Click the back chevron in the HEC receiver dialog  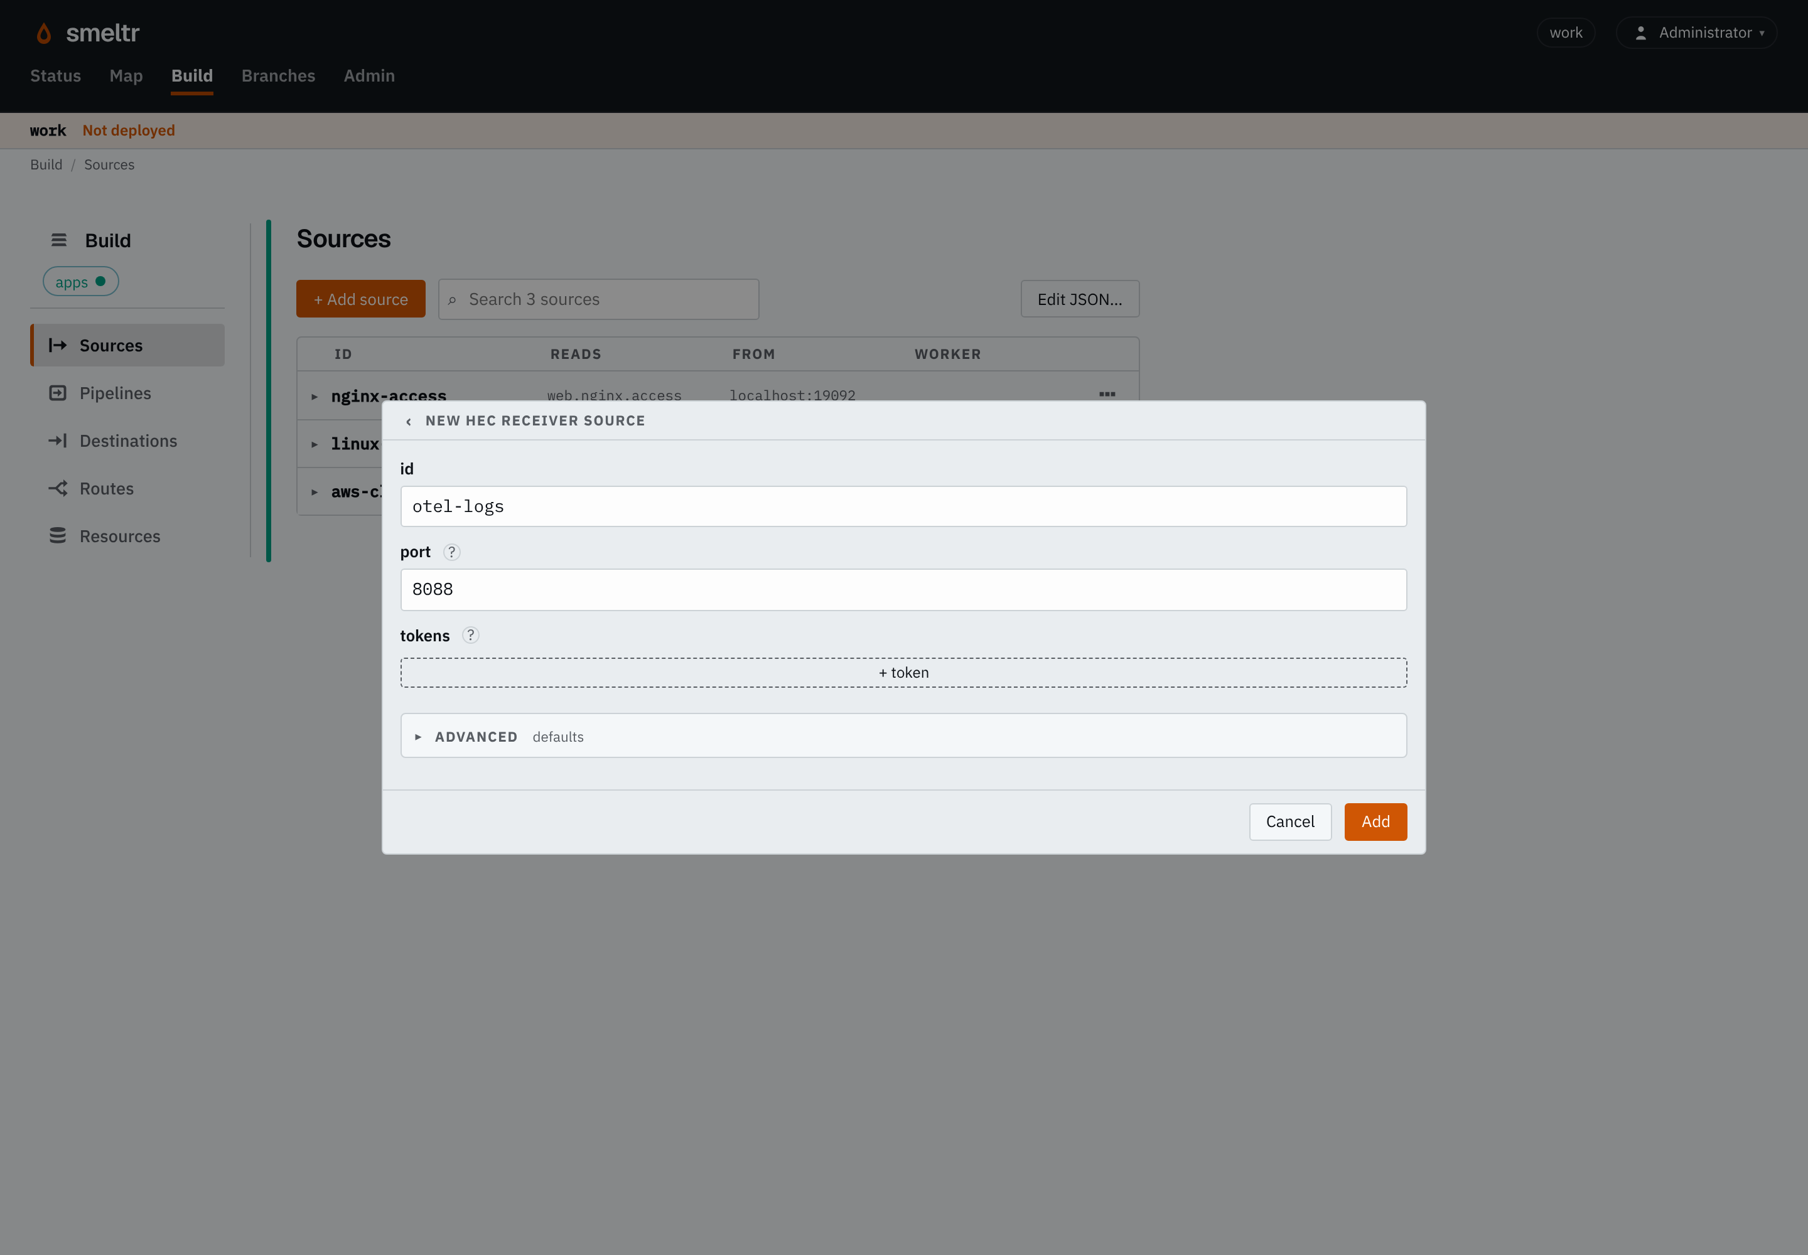coord(408,422)
